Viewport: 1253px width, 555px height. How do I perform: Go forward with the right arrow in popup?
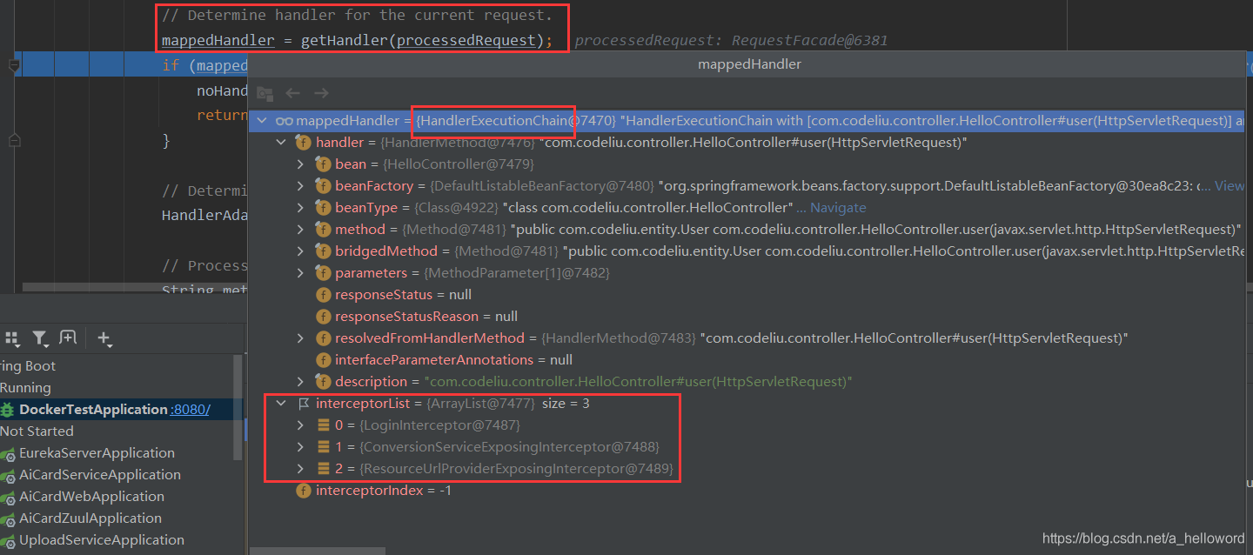[321, 93]
